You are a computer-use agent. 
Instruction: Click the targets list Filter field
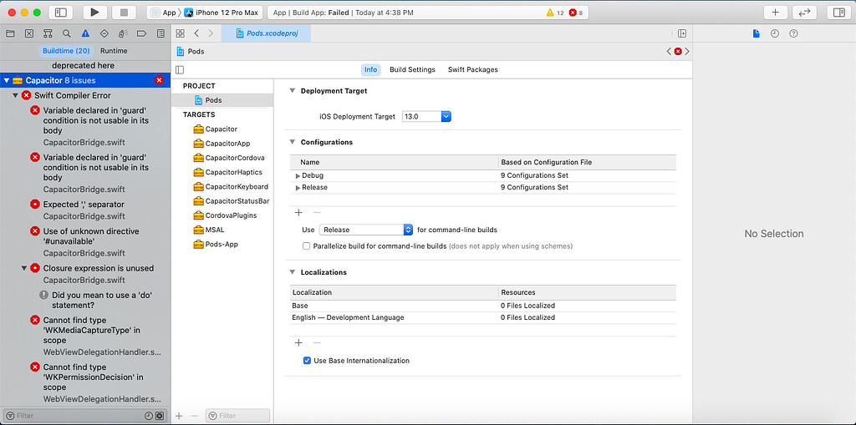click(237, 416)
